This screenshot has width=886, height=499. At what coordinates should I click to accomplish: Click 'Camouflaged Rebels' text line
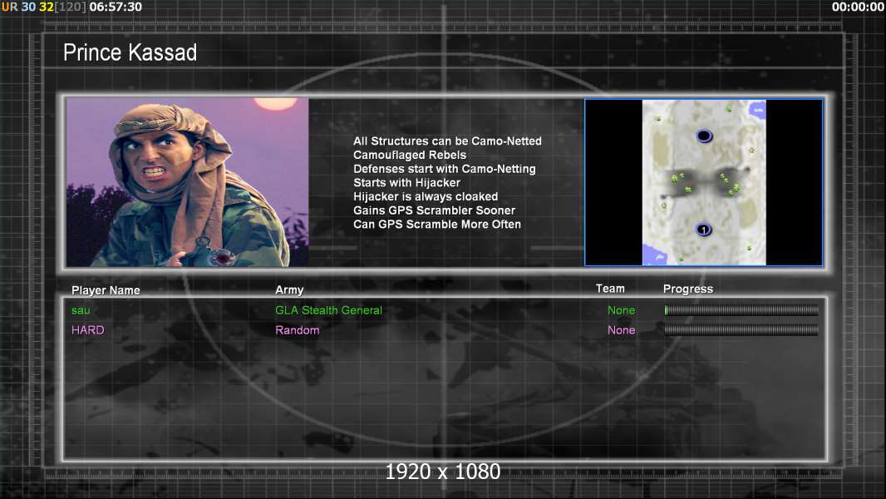[410, 155]
